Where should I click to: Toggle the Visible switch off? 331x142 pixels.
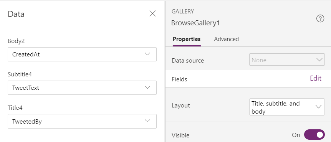(x=314, y=135)
